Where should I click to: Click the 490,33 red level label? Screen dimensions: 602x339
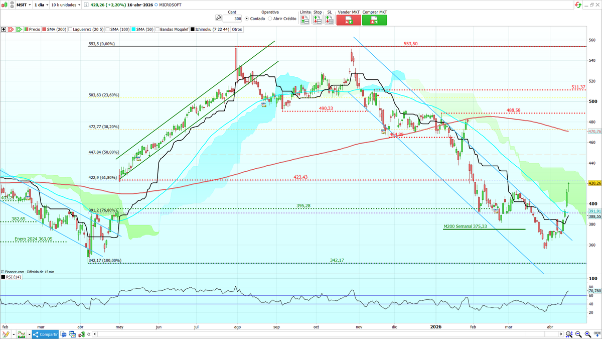pyautogui.click(x=326, y=108)
